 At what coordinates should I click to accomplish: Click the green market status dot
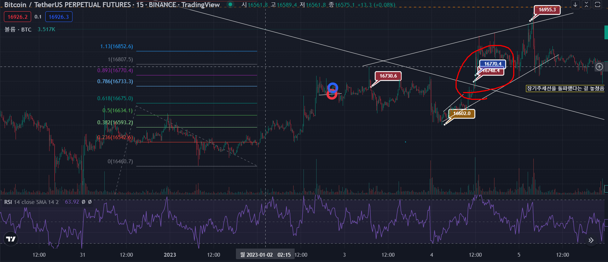pyautogui.click(x=230, y=5)
